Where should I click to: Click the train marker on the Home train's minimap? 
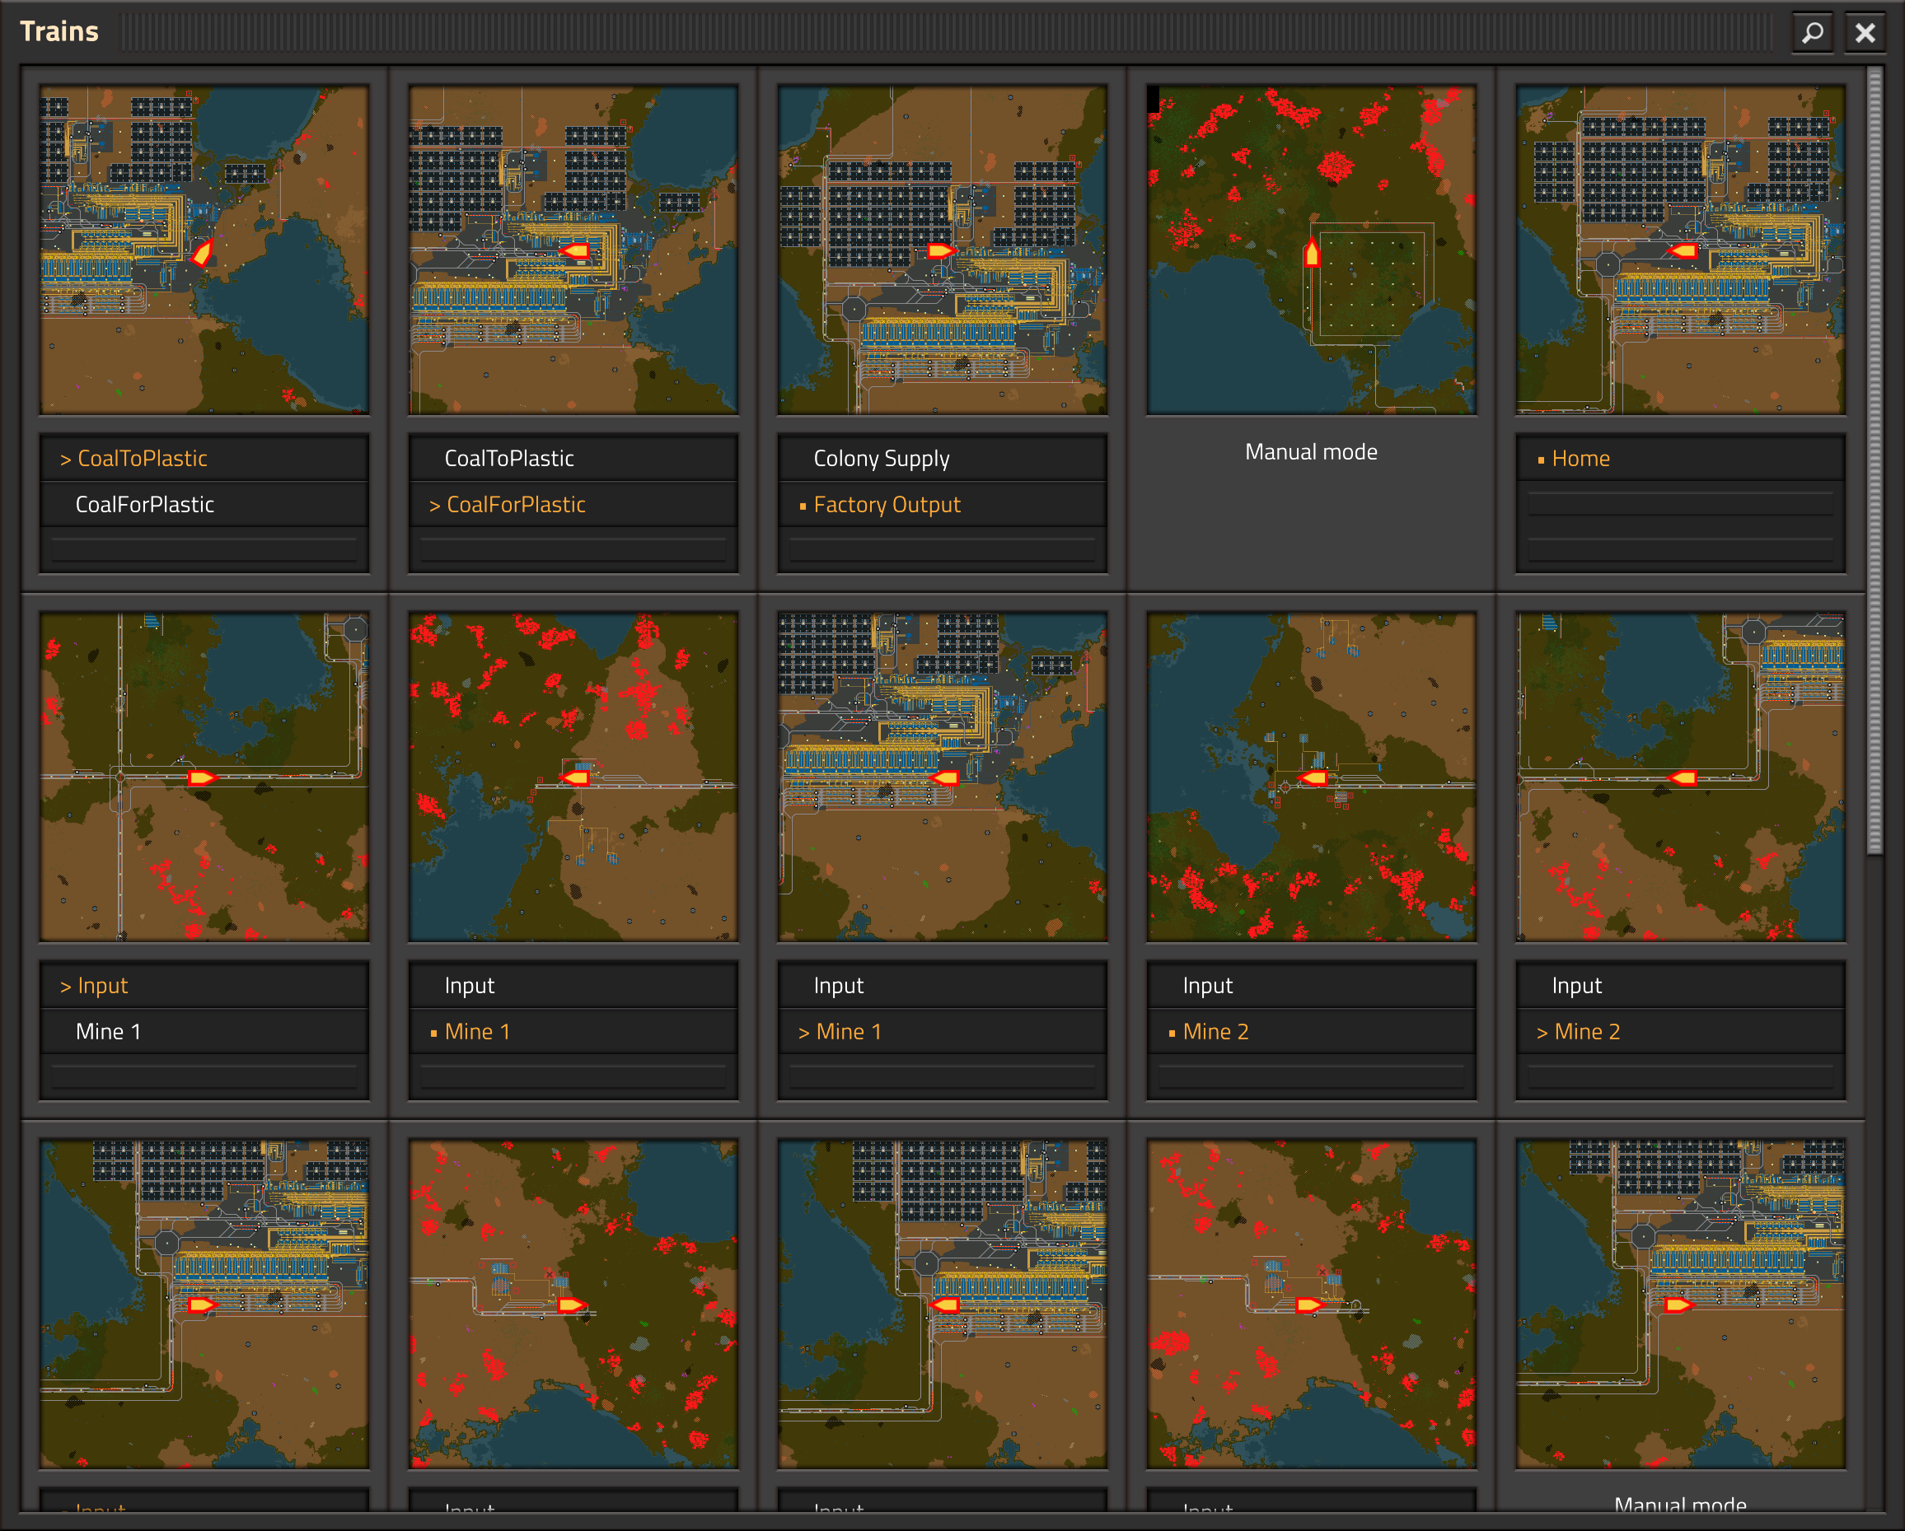click(x=1684, y=250)
